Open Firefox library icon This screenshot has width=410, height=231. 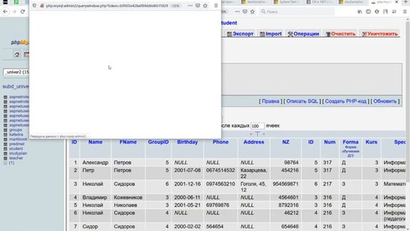360,12
